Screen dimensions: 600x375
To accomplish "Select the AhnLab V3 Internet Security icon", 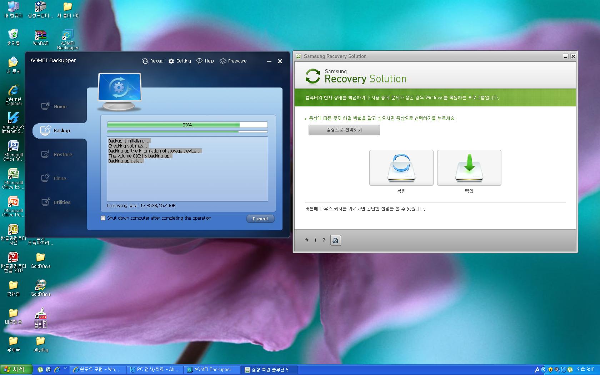I will point(14,123).
